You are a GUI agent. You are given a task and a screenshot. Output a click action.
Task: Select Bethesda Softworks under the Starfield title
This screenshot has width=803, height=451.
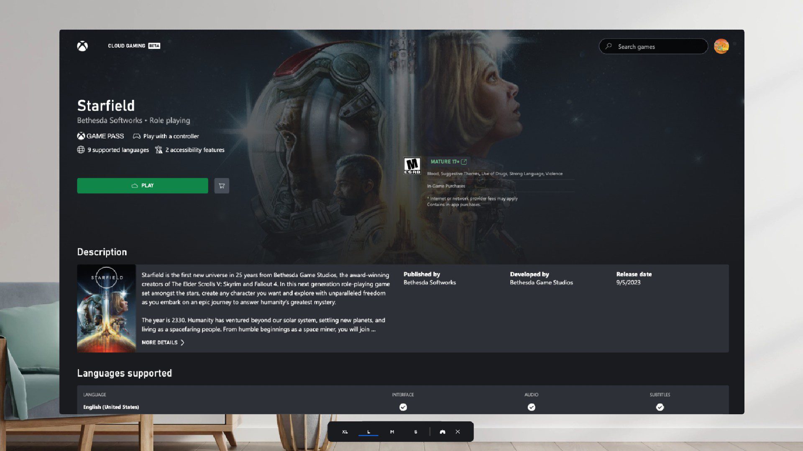click(110, 120)
